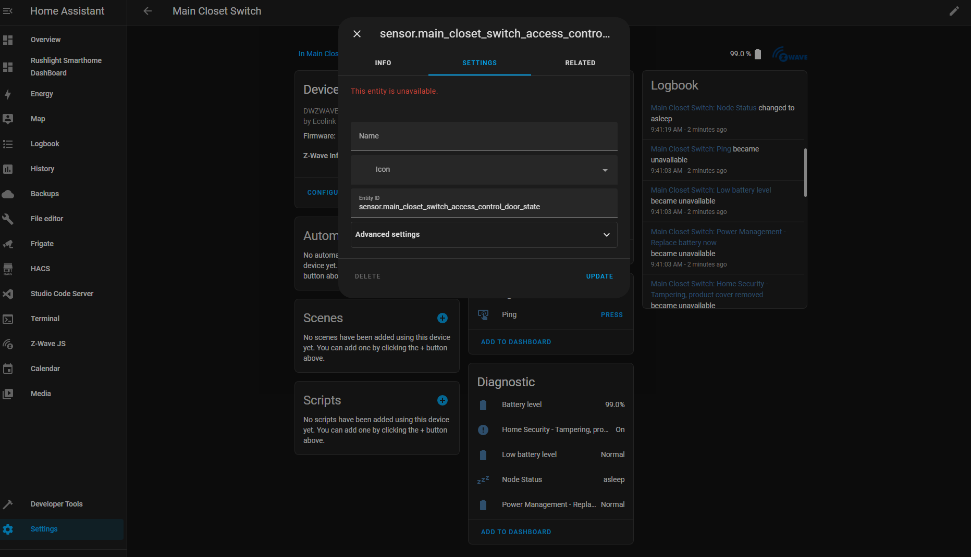Switch to the Related tab
Viewport: 971px width, 557px height.
pos(580,62)
